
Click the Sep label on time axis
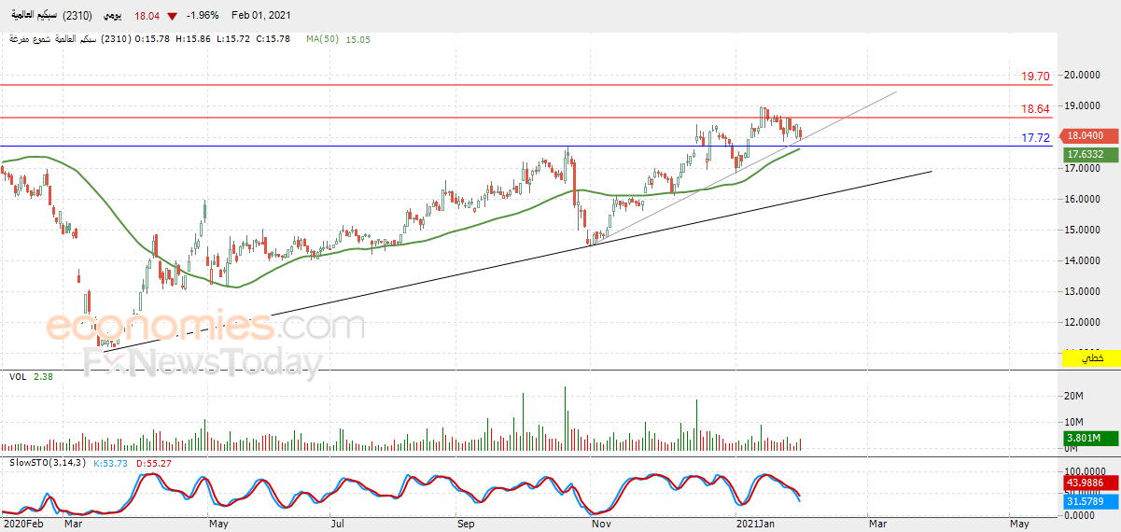tap(466, 525)
